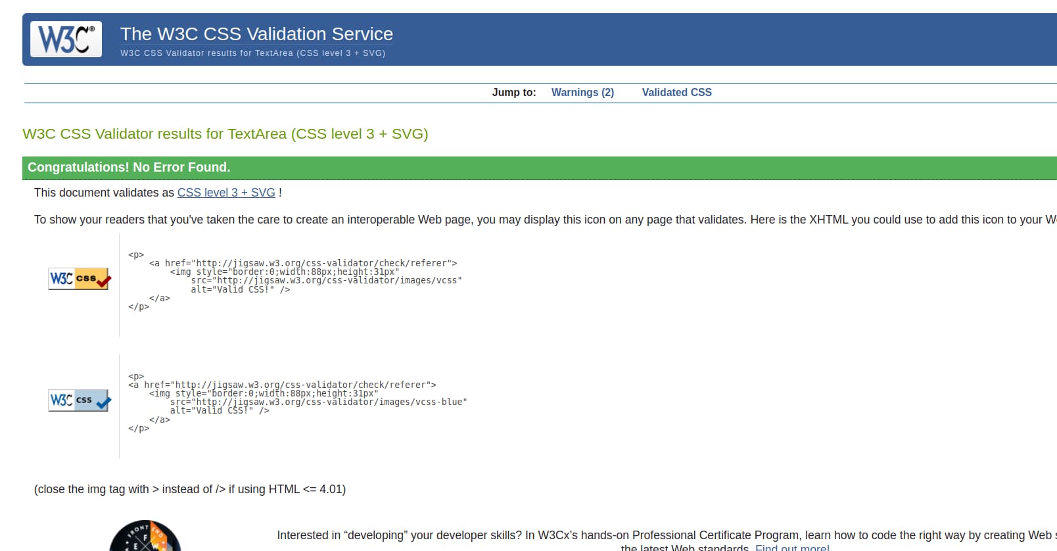Click the vcss-blue src line in second snippet
The width and height of the screenshot is (1057, 551).
(x=319, y=402)
